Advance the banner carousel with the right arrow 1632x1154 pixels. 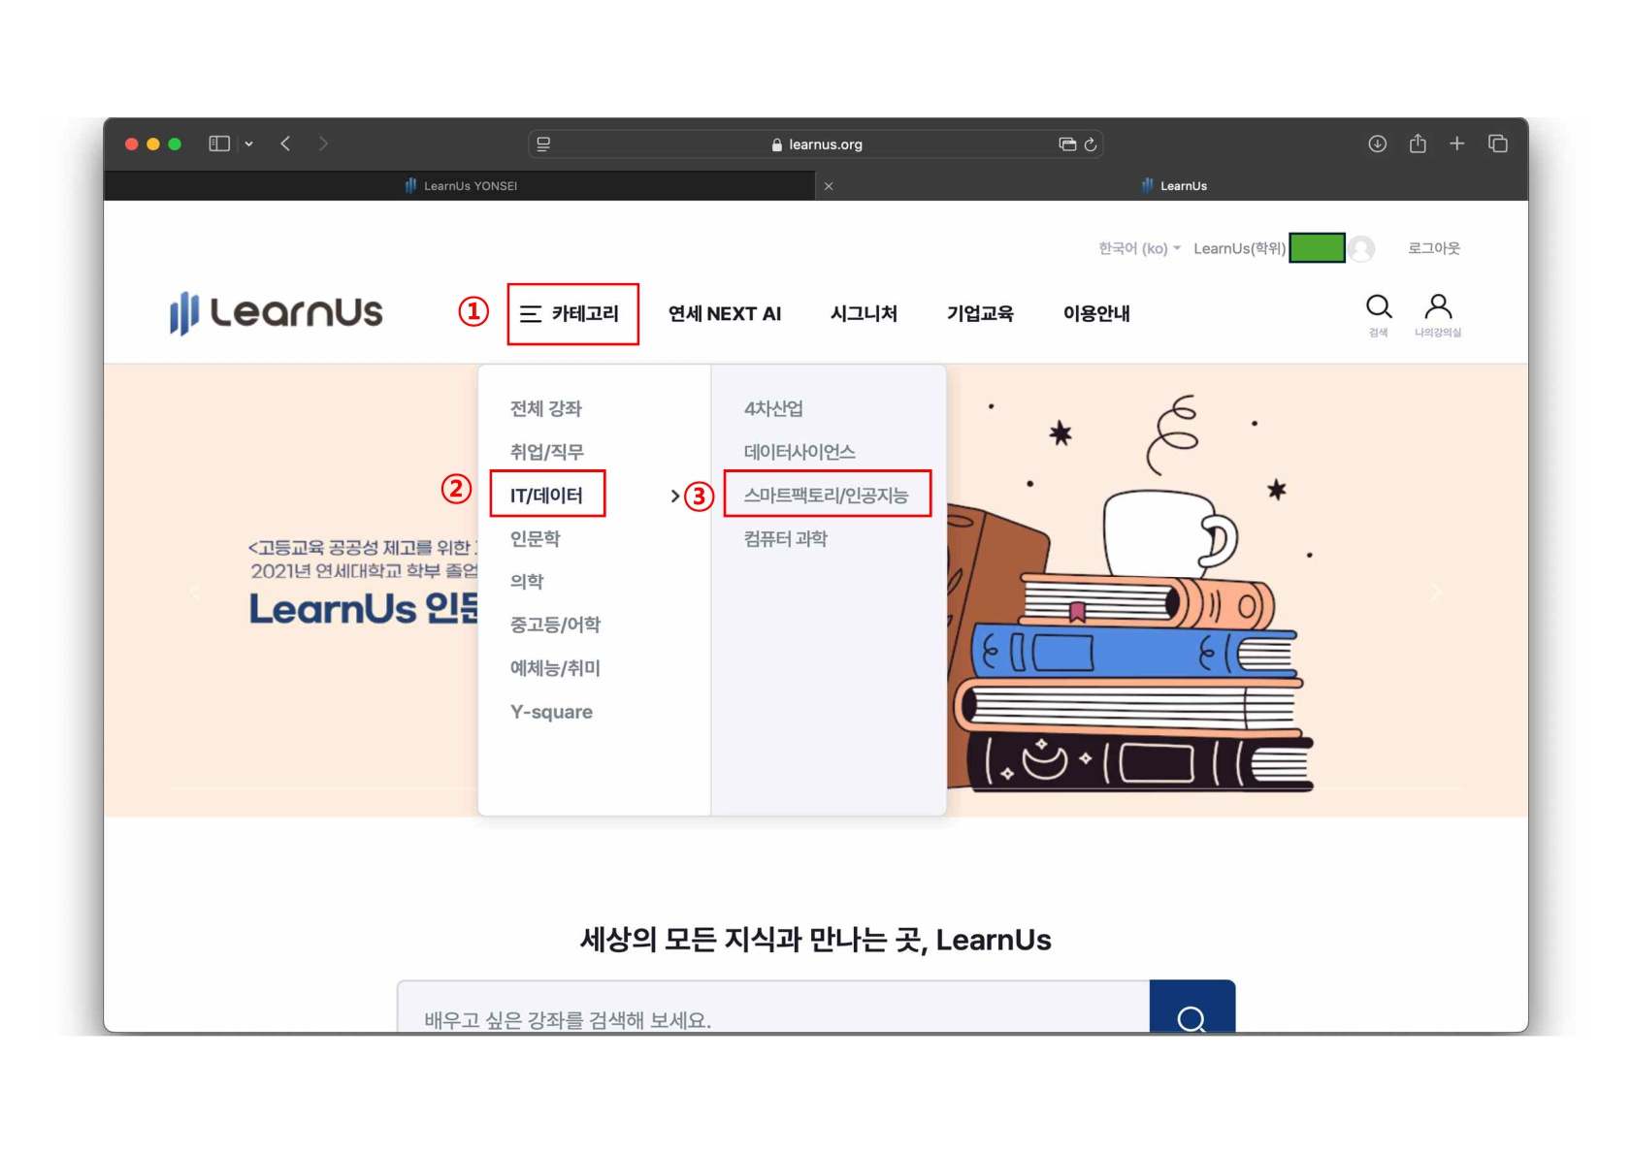1435,592
